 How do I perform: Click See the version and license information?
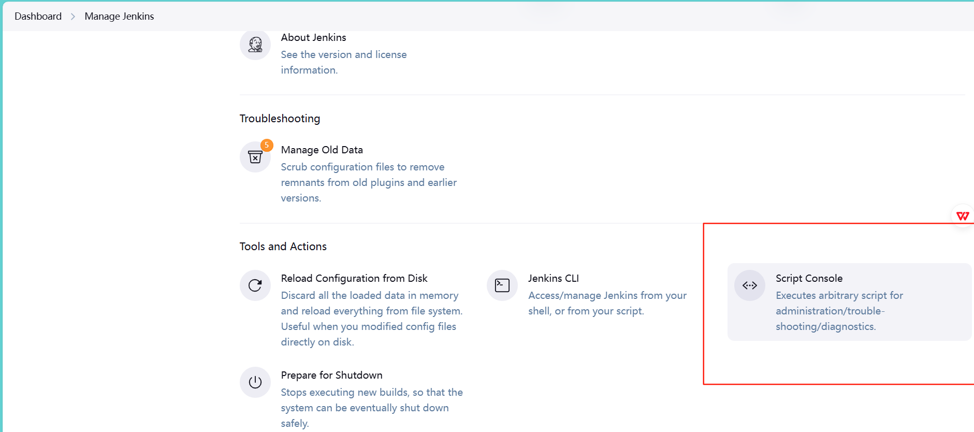[344, 62]
